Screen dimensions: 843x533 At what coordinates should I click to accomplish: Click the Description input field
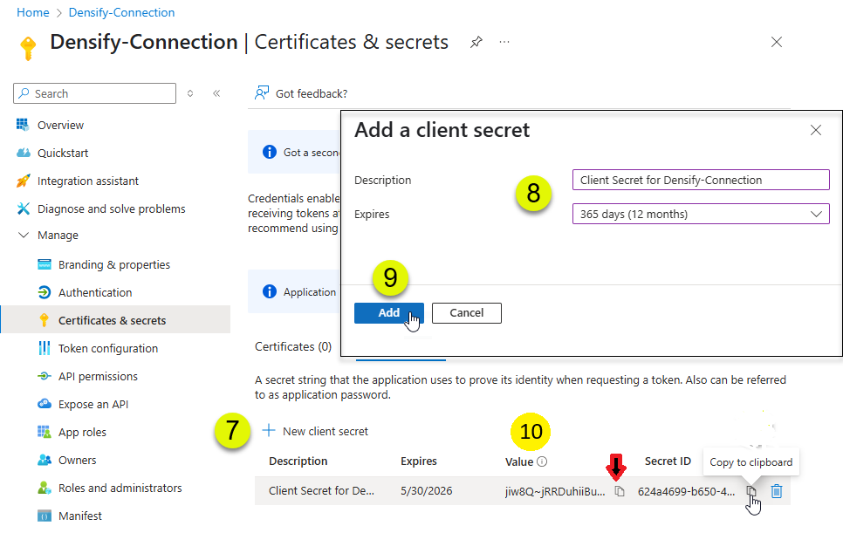click(x=701, y=180)
